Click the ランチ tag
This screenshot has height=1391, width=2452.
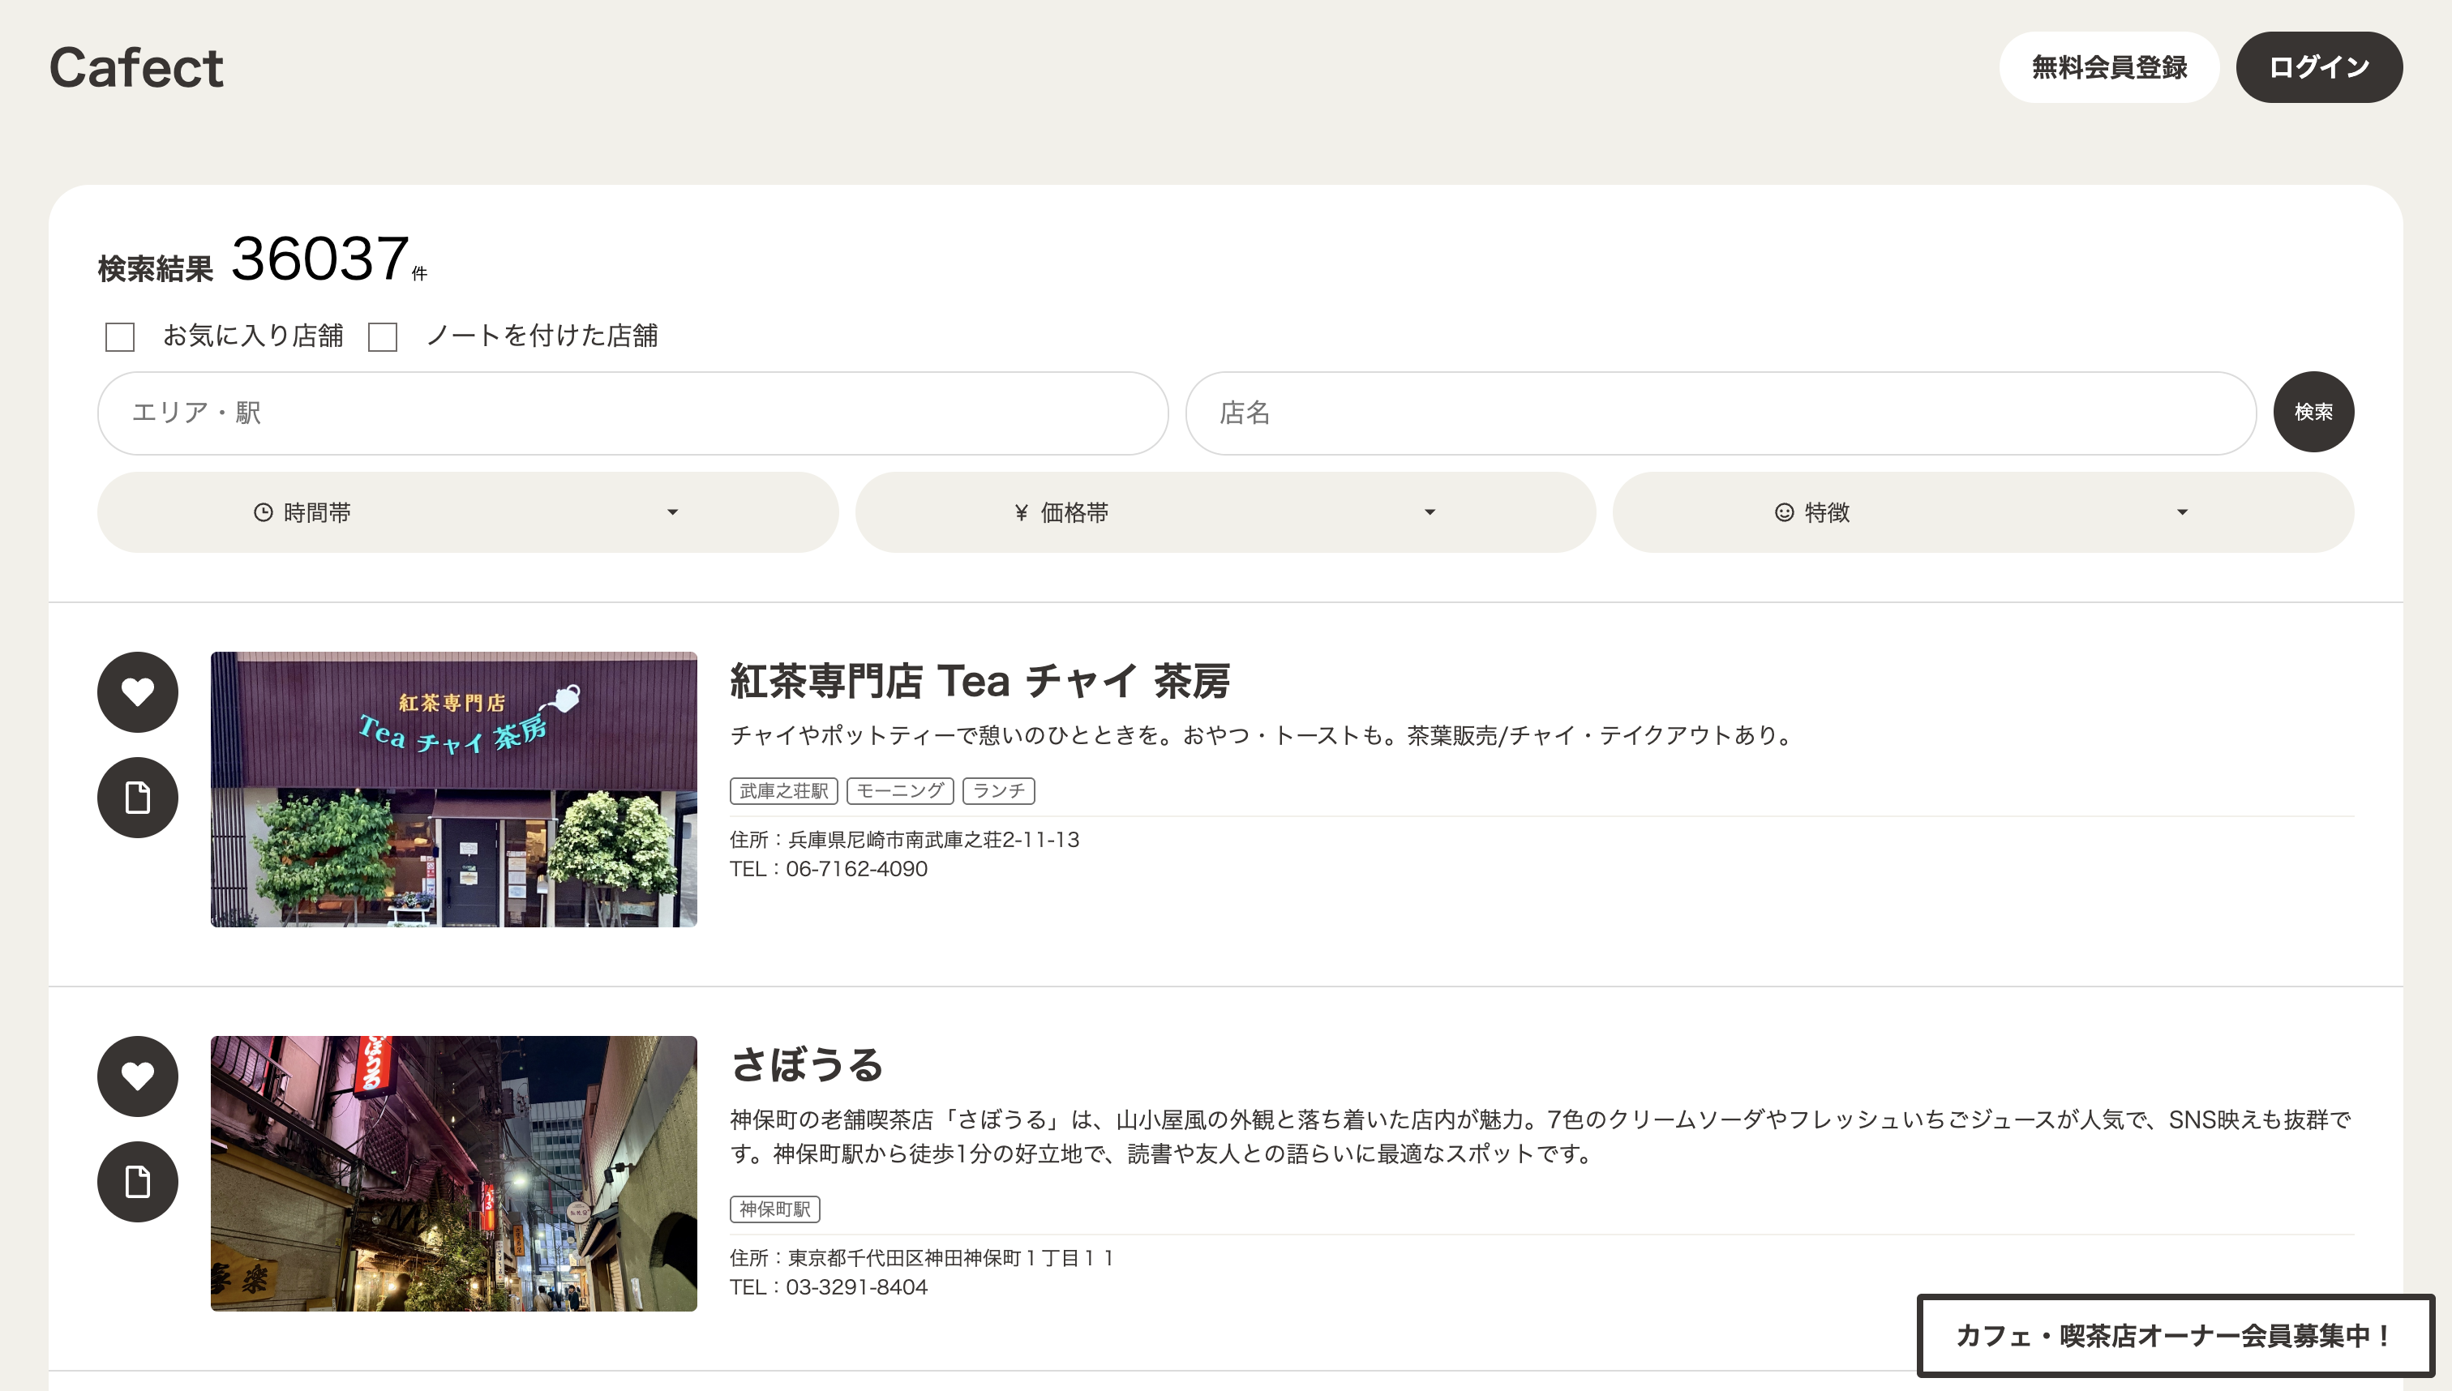pyautogui.click(x=997, y=791)
